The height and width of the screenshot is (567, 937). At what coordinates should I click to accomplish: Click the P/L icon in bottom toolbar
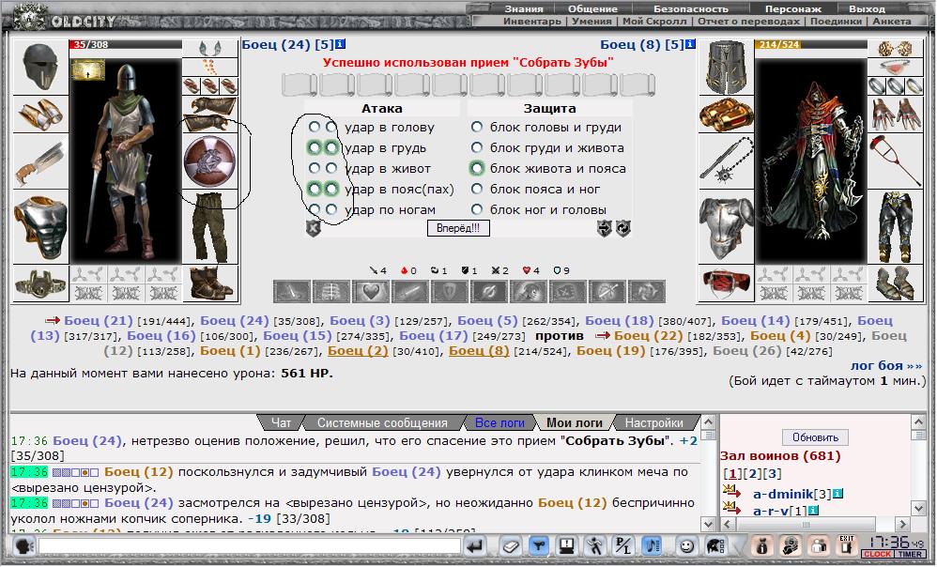[x=623, y=545]
